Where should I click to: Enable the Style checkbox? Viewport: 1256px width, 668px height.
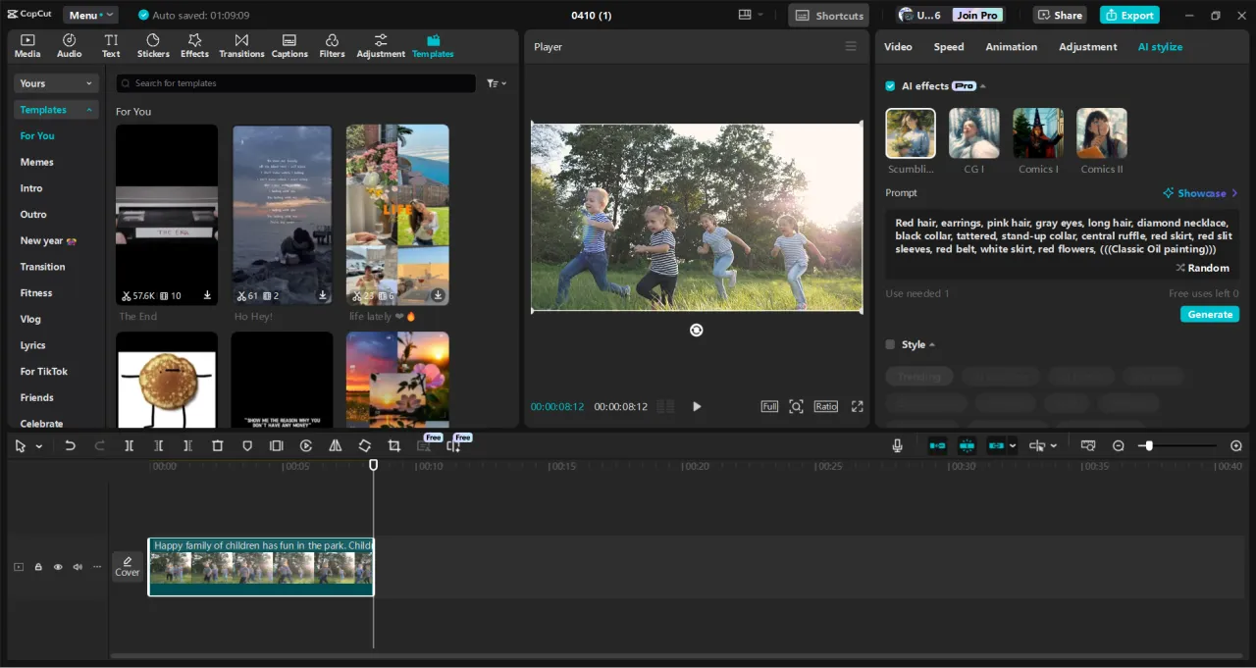click(x=890, y=344)
